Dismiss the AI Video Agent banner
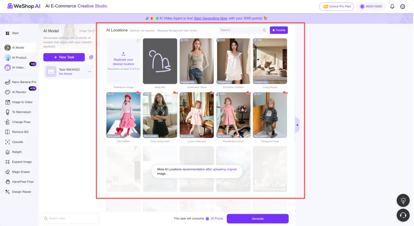The image size is (414, 226). tap(408, 19)
